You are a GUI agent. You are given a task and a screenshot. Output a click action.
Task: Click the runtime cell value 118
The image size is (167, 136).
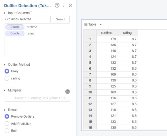point(107,110)
